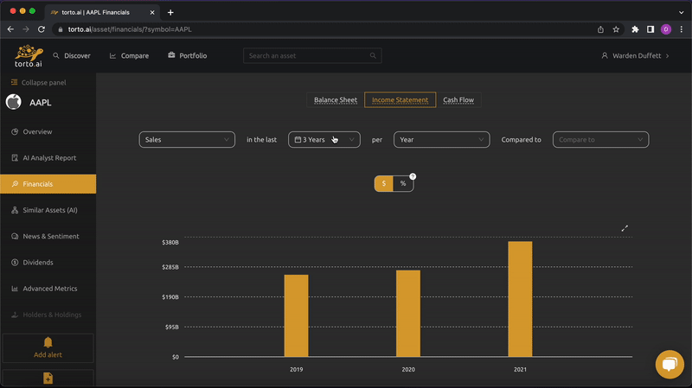This screenshot has width=692, height=388.
Task: Switch to the Balance Sheet tab
Action: pos(336,99)
